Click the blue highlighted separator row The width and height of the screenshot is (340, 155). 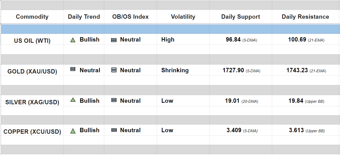(x=170, y=29)
